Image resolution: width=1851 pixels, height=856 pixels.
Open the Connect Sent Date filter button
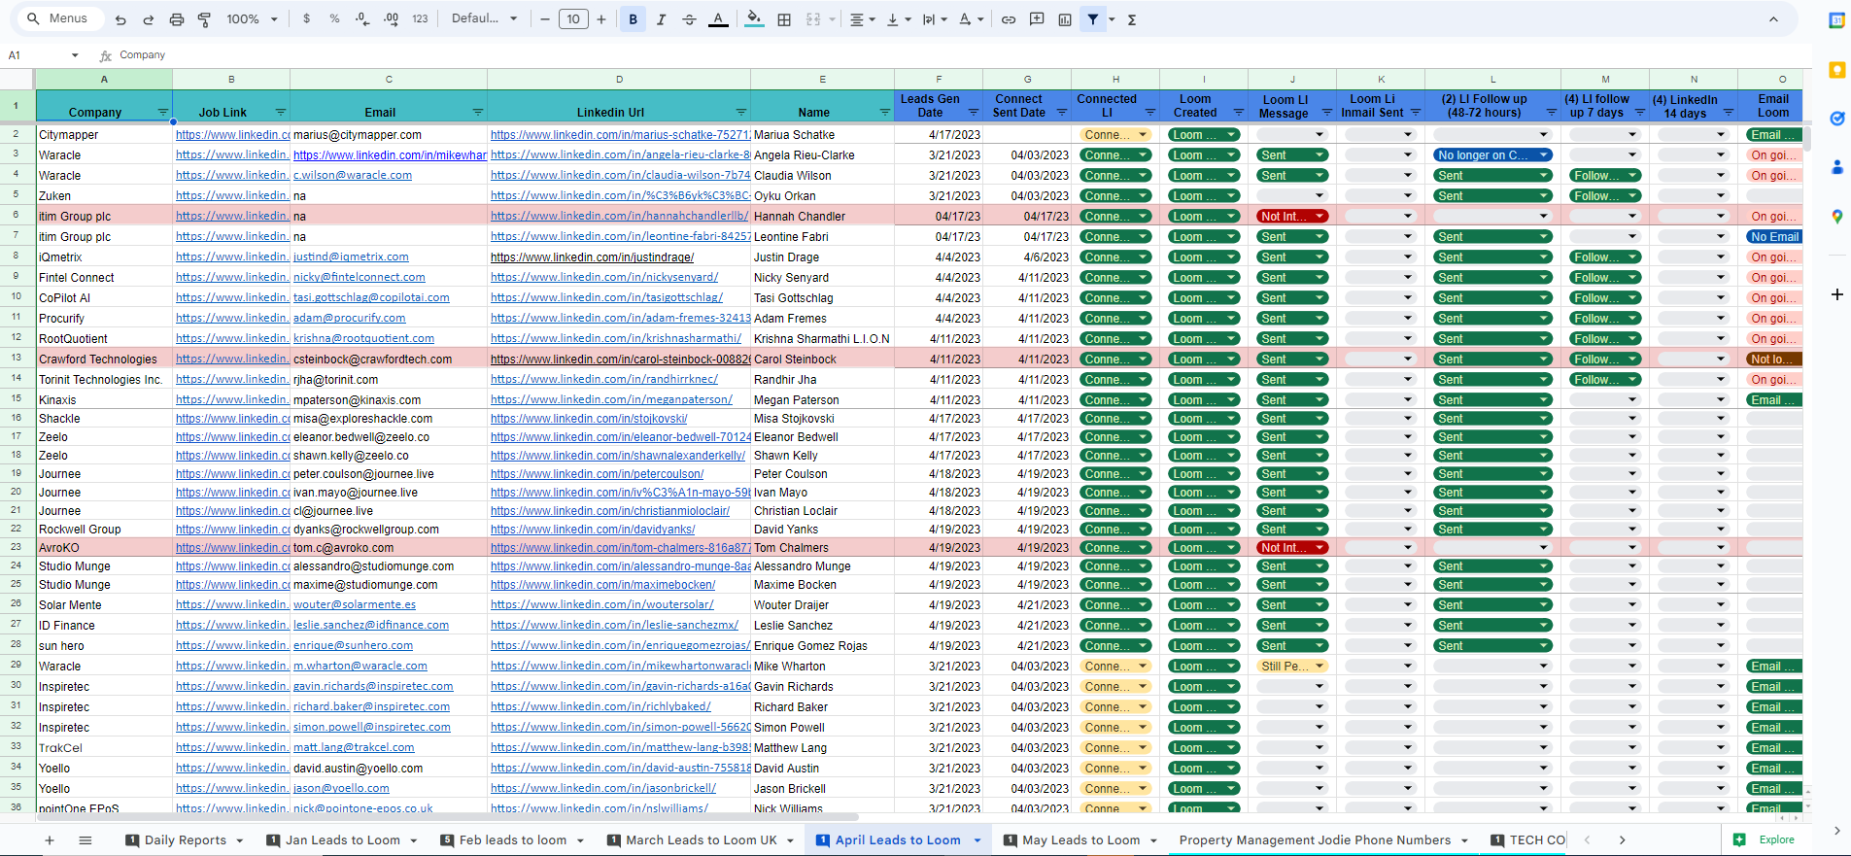(1062, 113)
